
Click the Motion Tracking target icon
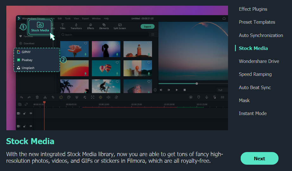[92, 97]
